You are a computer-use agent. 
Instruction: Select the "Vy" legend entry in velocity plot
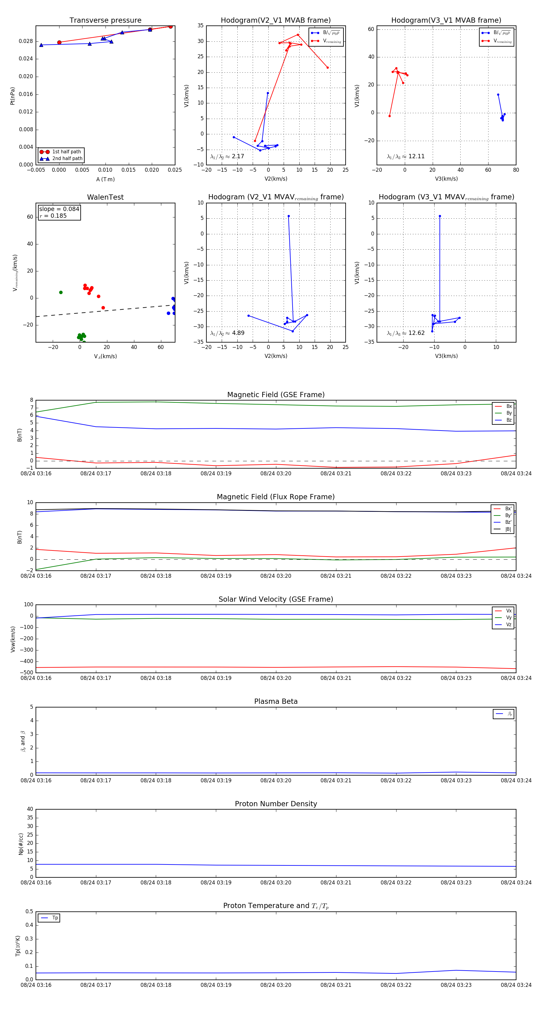[503, 618]
